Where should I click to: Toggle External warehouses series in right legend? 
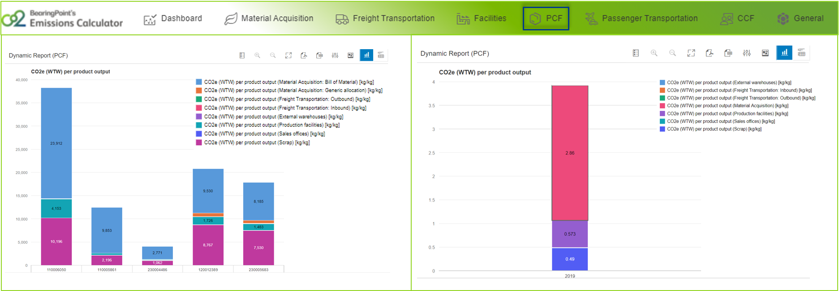point(726,82)
